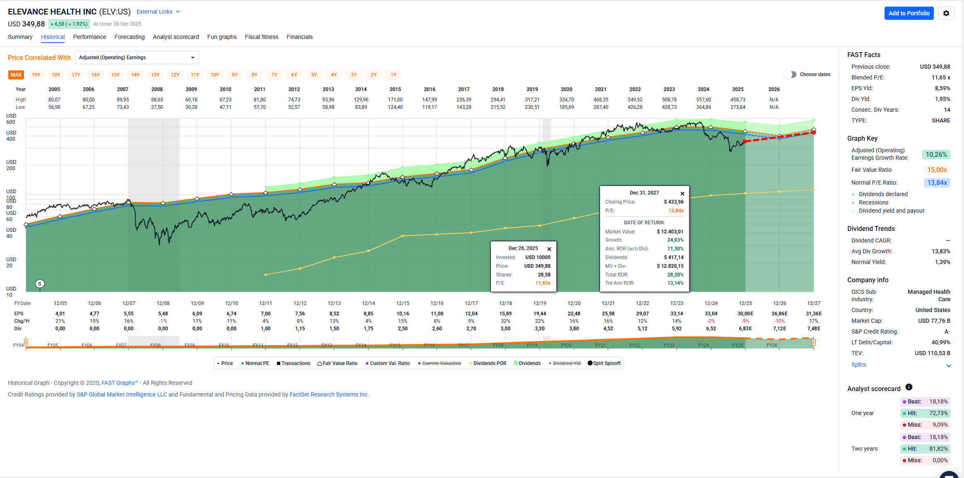Image resolution: width=964 pixels, height=478 pixels.
Task: Toggle Fair Value Ratio legend triangle
Action: pyautogui.click(x=320, y=363)
